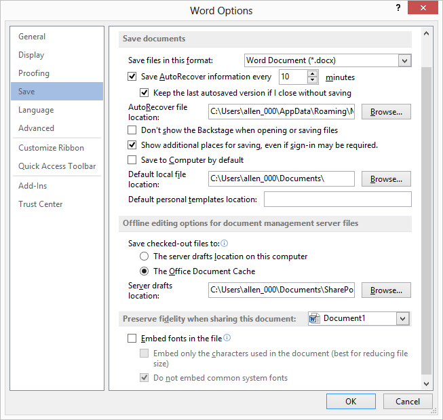Click info icon next to Embed fonts in the file

(x=227, y=337)
